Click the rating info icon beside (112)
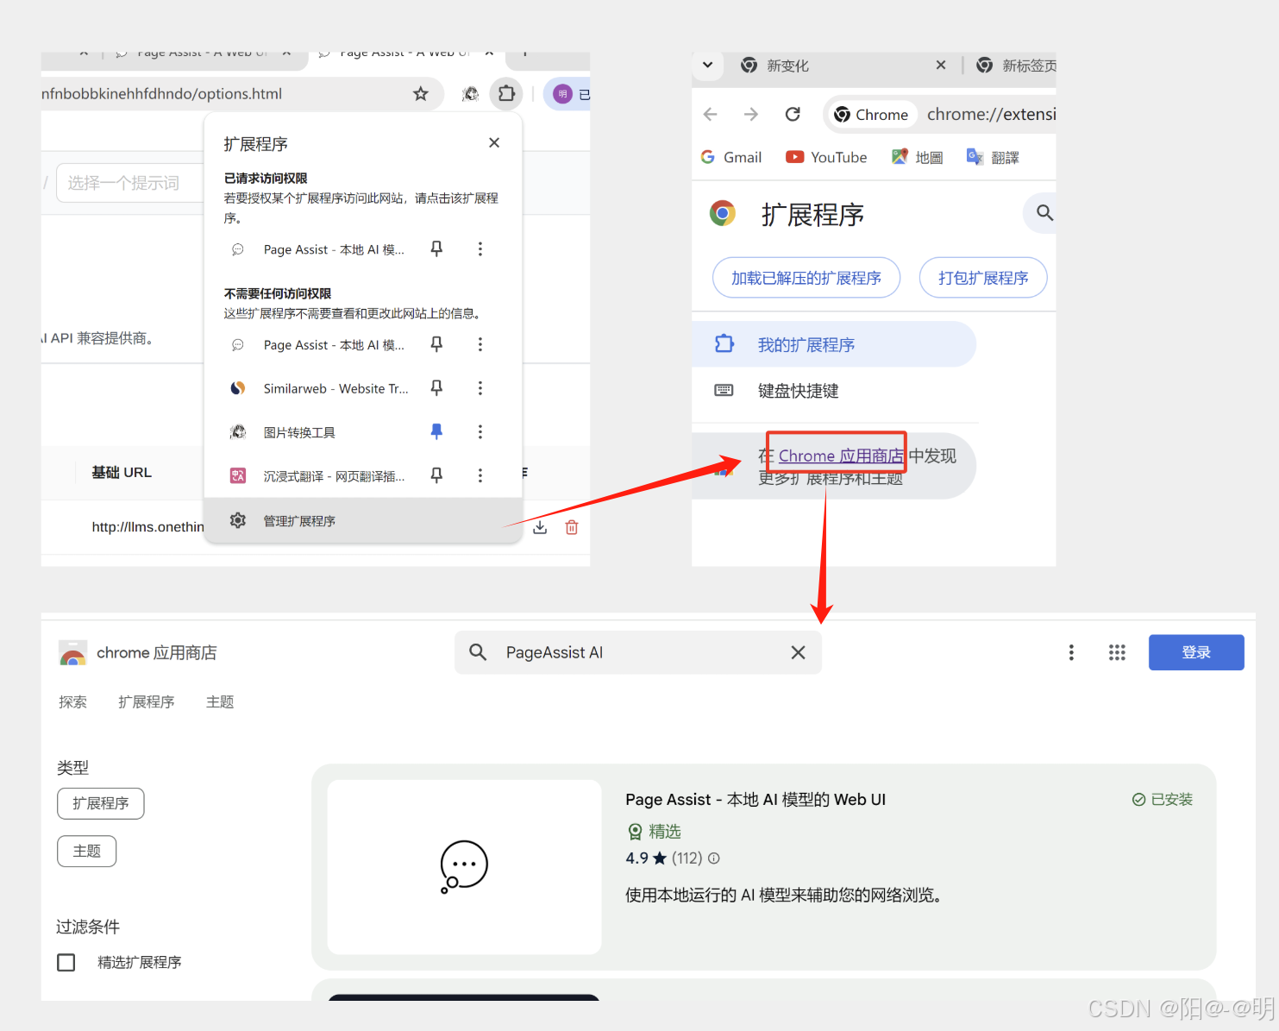This screenshot has width=1279, height=1031. (714, 858)
